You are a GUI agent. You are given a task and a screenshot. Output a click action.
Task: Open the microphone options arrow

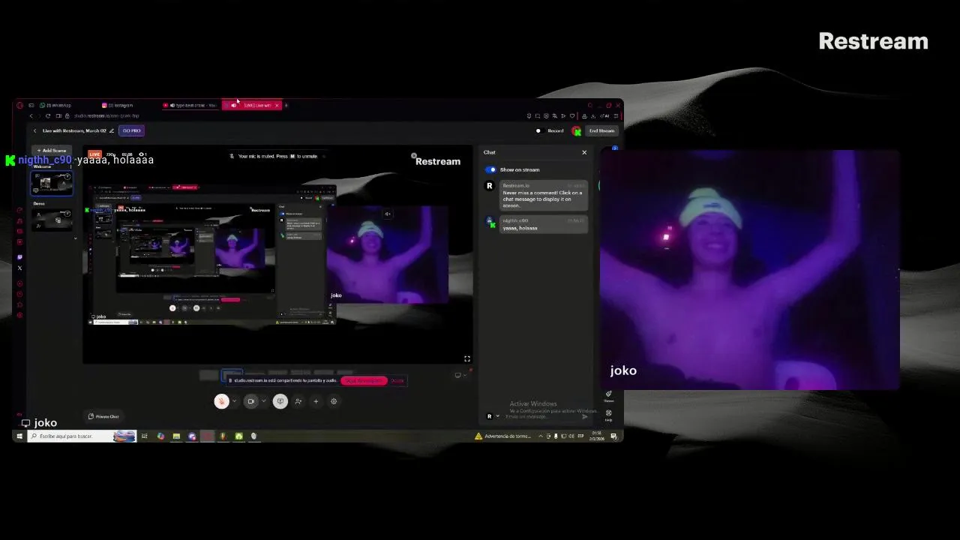click(234, 401)
